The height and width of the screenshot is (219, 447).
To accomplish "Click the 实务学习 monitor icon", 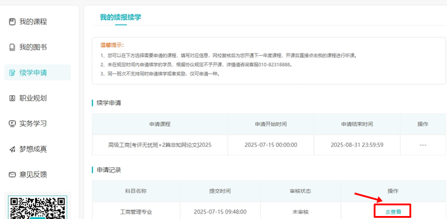I will point(12,124).
